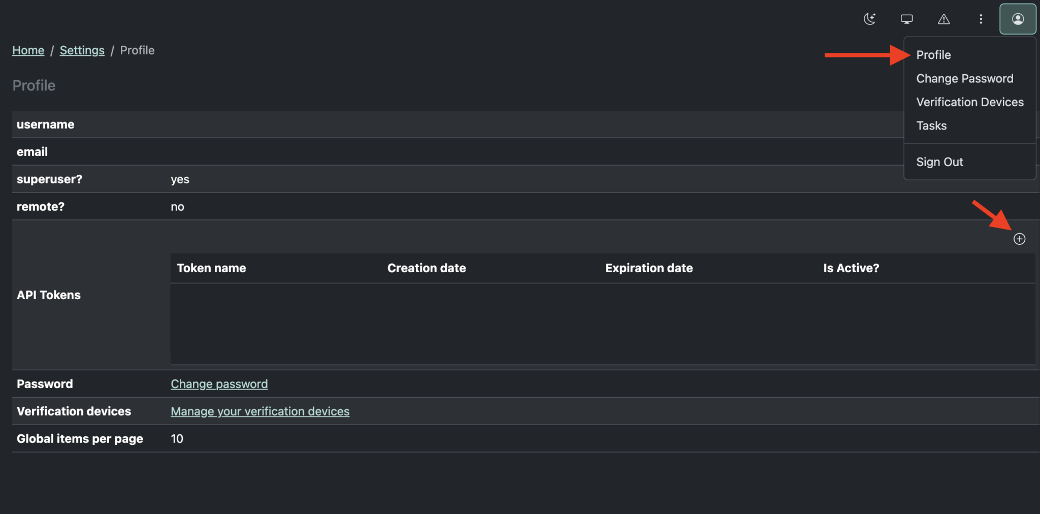Image resolution: width=1040 pixels, height=514 pixels.
Task: Sign out using the account menu
Action: [x=939, y=162]
